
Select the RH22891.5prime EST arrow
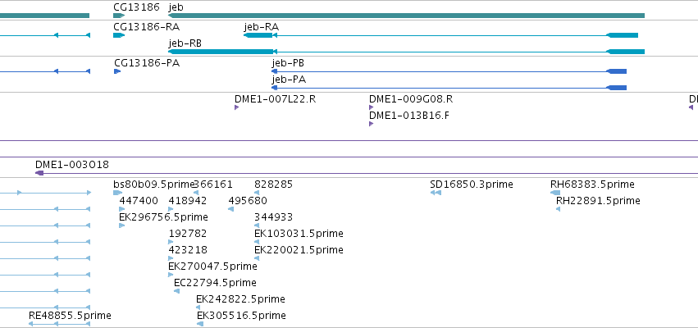559,209
